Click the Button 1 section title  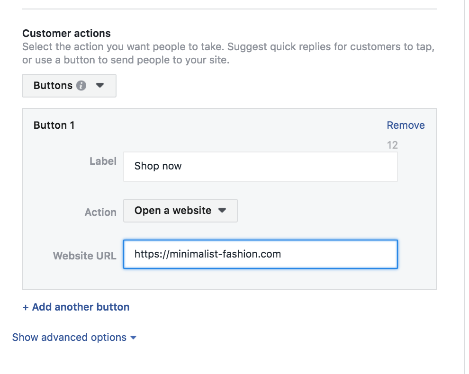tap(54, 125)
